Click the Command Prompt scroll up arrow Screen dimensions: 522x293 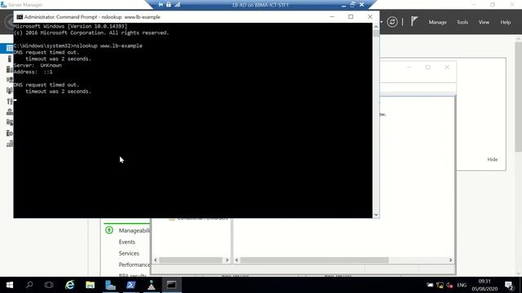click(376, 27)
